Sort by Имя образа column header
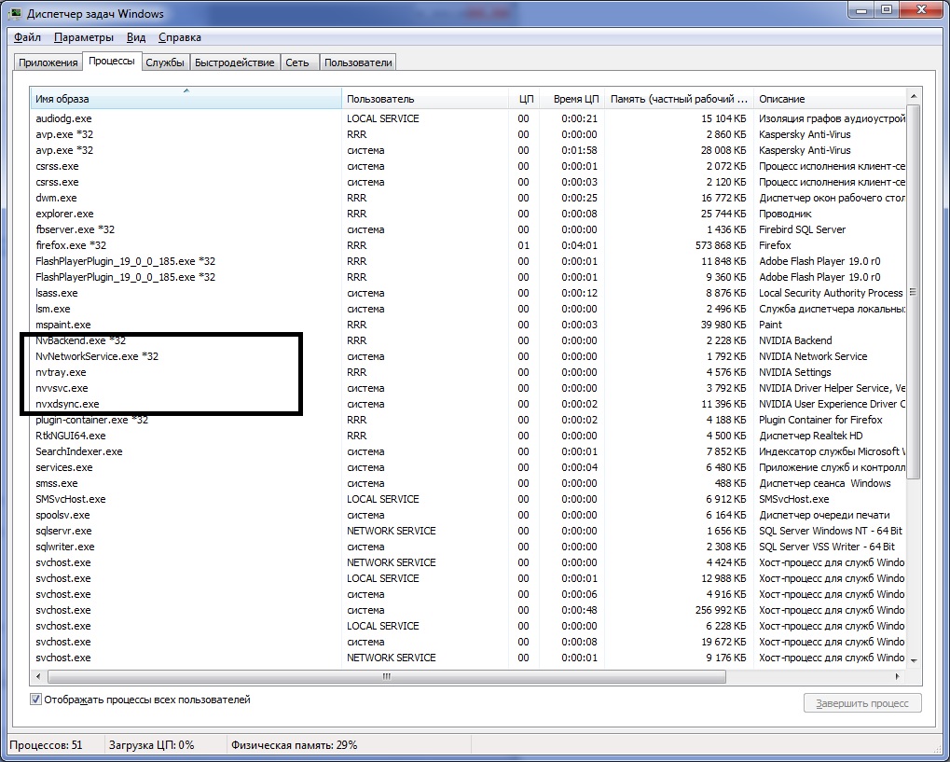Viewport: 950px width, 762px height. click(x=186, y=99)
